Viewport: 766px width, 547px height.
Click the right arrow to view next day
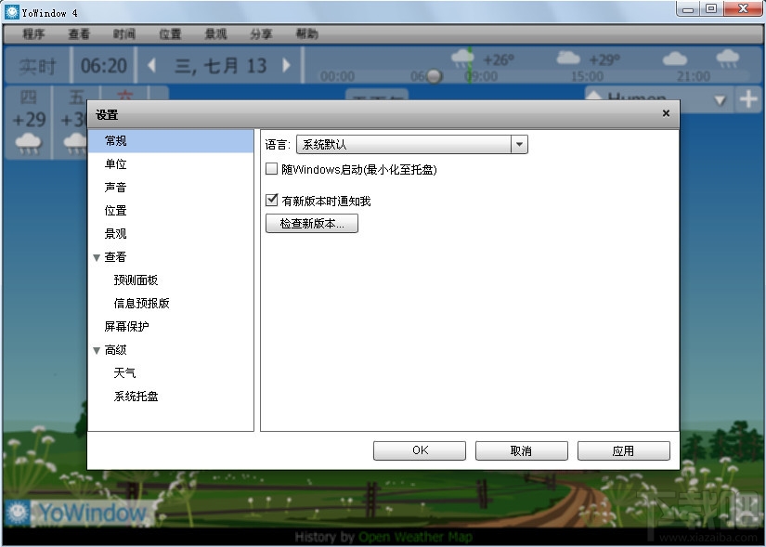(288, 64)
